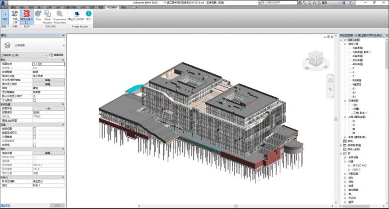Open Equipment Properties tool
Screen dimensions: 389x209
60,17
